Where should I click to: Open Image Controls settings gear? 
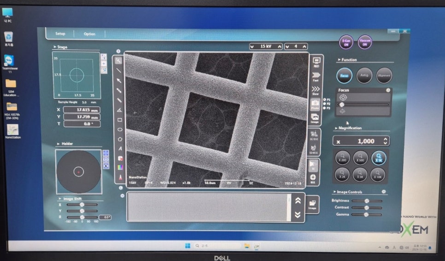[x=384, y=192]
